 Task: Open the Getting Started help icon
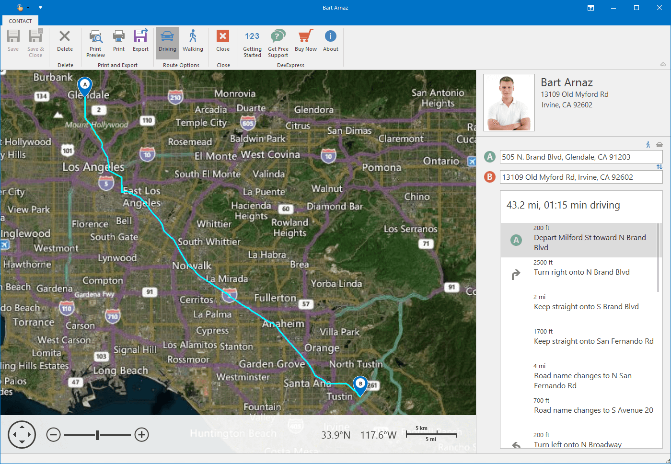pyautogui.click(x=252, y=42)
